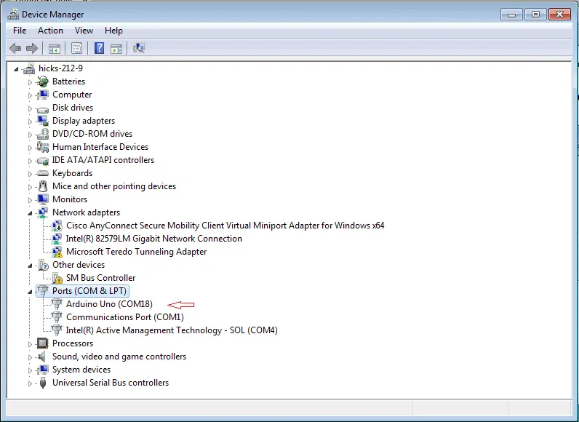
Task: Click the Arduino Uno port icon
Action: [57, 304]
